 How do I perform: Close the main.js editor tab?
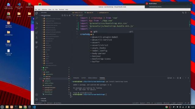coord(82,13)
